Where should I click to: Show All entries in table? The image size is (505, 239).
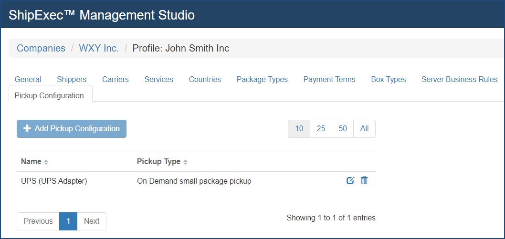[x=364, y=129]
